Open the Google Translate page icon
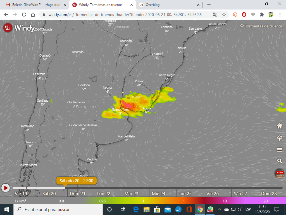 [x=215, y=15]
